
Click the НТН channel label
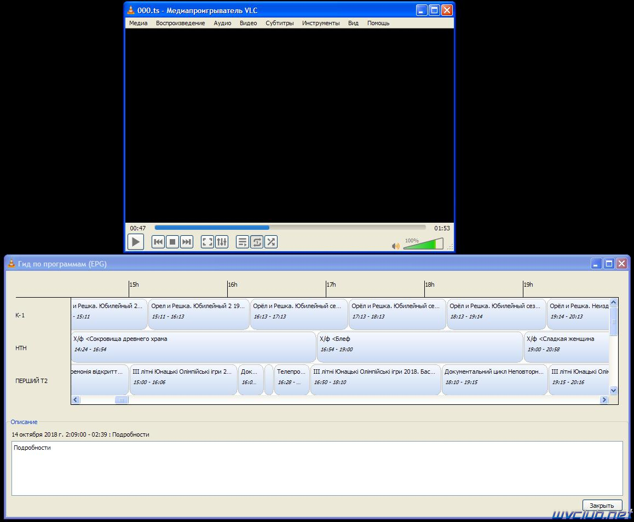tap(21, 348)
